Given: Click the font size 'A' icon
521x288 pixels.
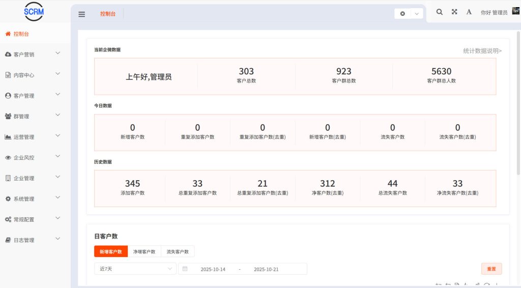Looking at the screenshot, I should (x=469, y=12).
